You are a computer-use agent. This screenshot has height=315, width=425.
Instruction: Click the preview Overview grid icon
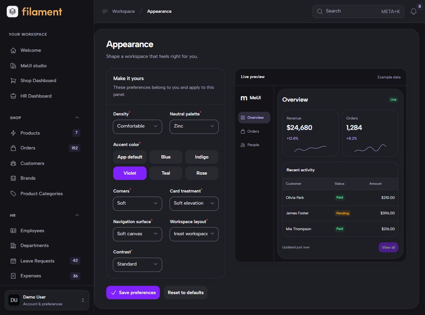coord(243,118)
